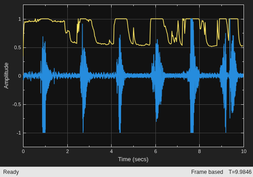Click the 'Time (secs)' x-axis label
This screenshot has height=177, width=253.
tap(133, 159)
